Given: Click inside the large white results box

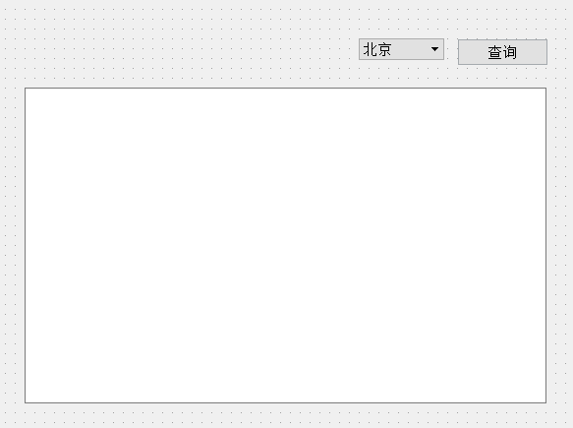Looking at the screenshot, I should [285, 245].
